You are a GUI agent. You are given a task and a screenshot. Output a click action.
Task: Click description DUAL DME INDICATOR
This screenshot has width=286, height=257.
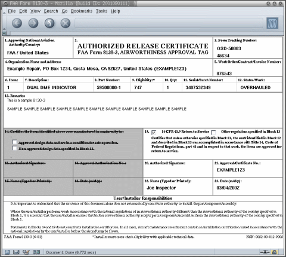coord(52,87)
